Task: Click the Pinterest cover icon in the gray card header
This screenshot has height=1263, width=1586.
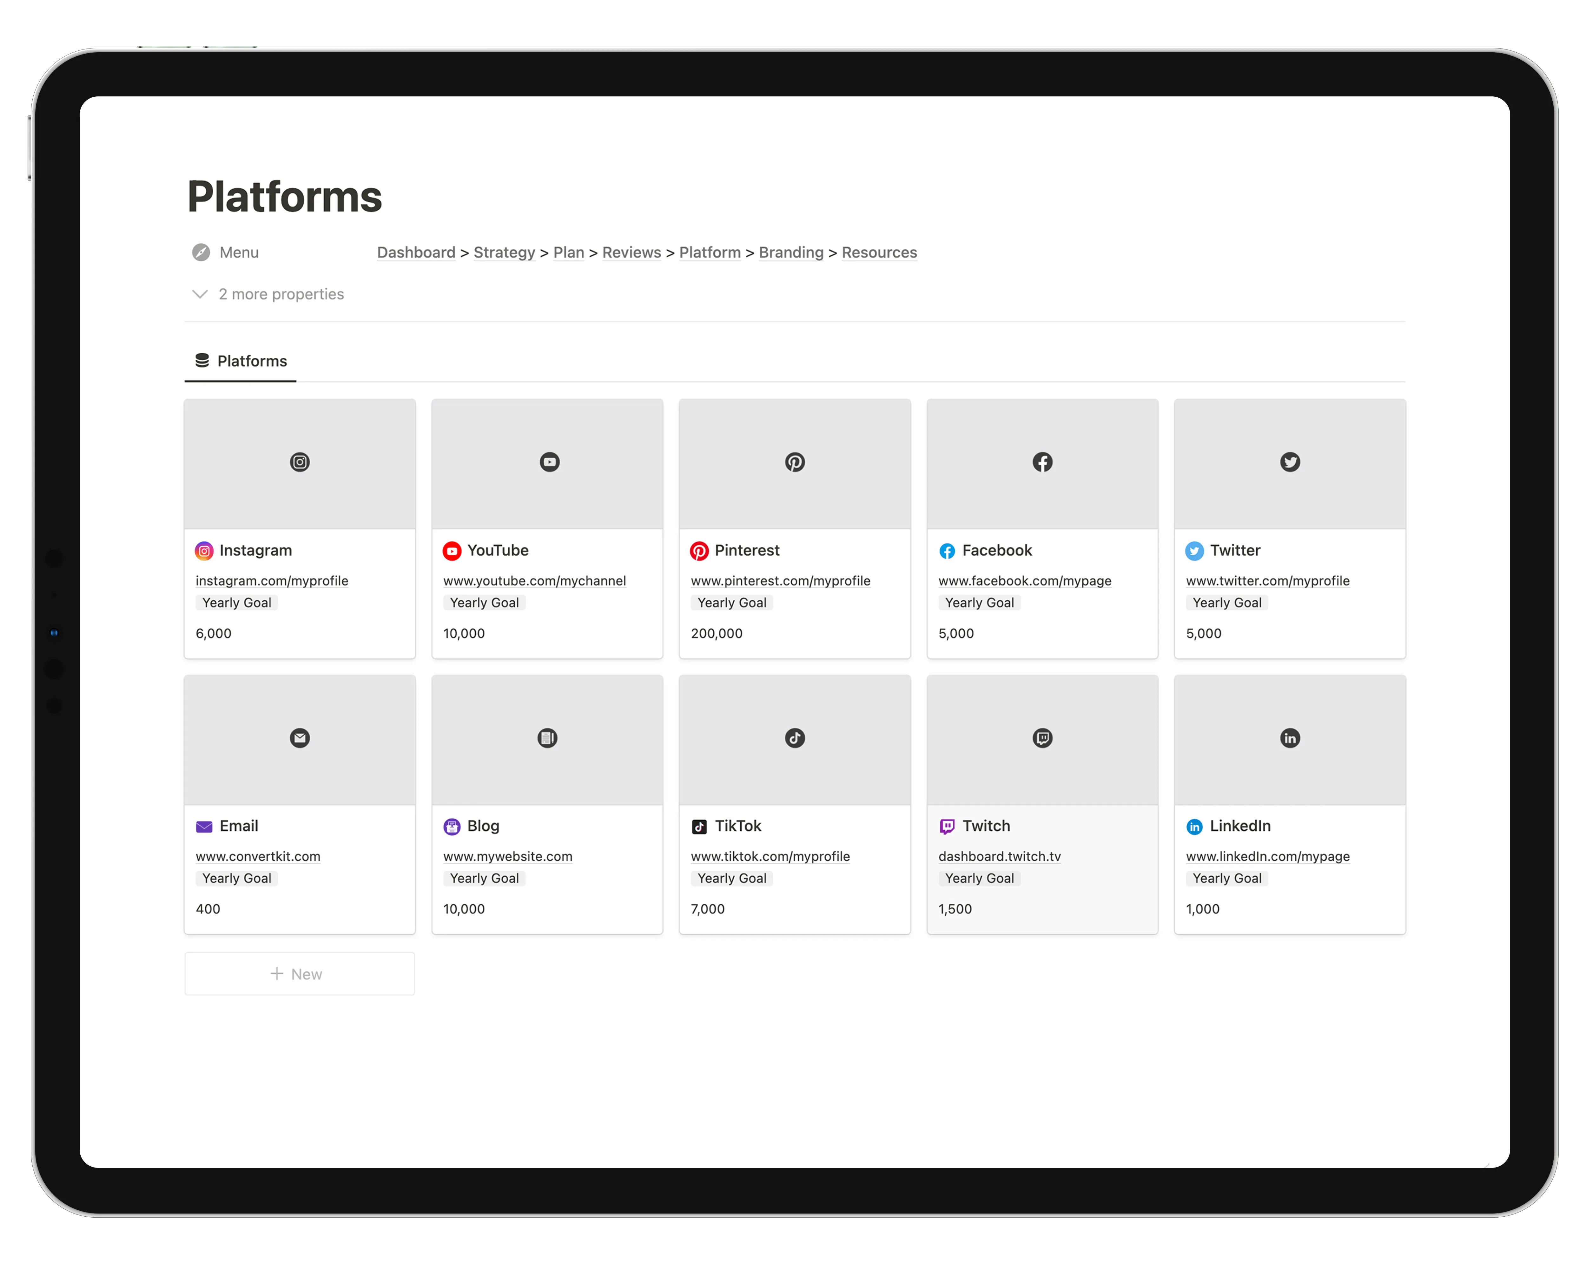Action: (x=795, y=462)
